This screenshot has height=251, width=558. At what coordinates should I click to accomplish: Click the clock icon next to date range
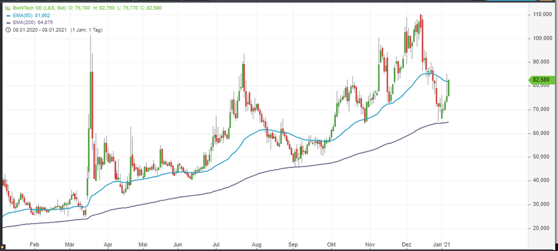7,29
